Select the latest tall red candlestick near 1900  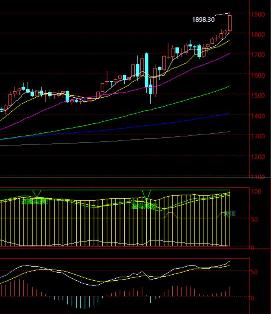click(x=230, y=23)
